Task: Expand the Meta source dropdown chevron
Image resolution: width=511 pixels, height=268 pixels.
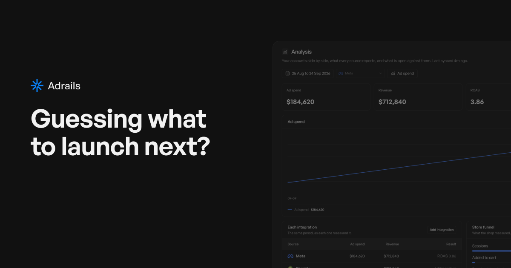Action: point(380,74)
